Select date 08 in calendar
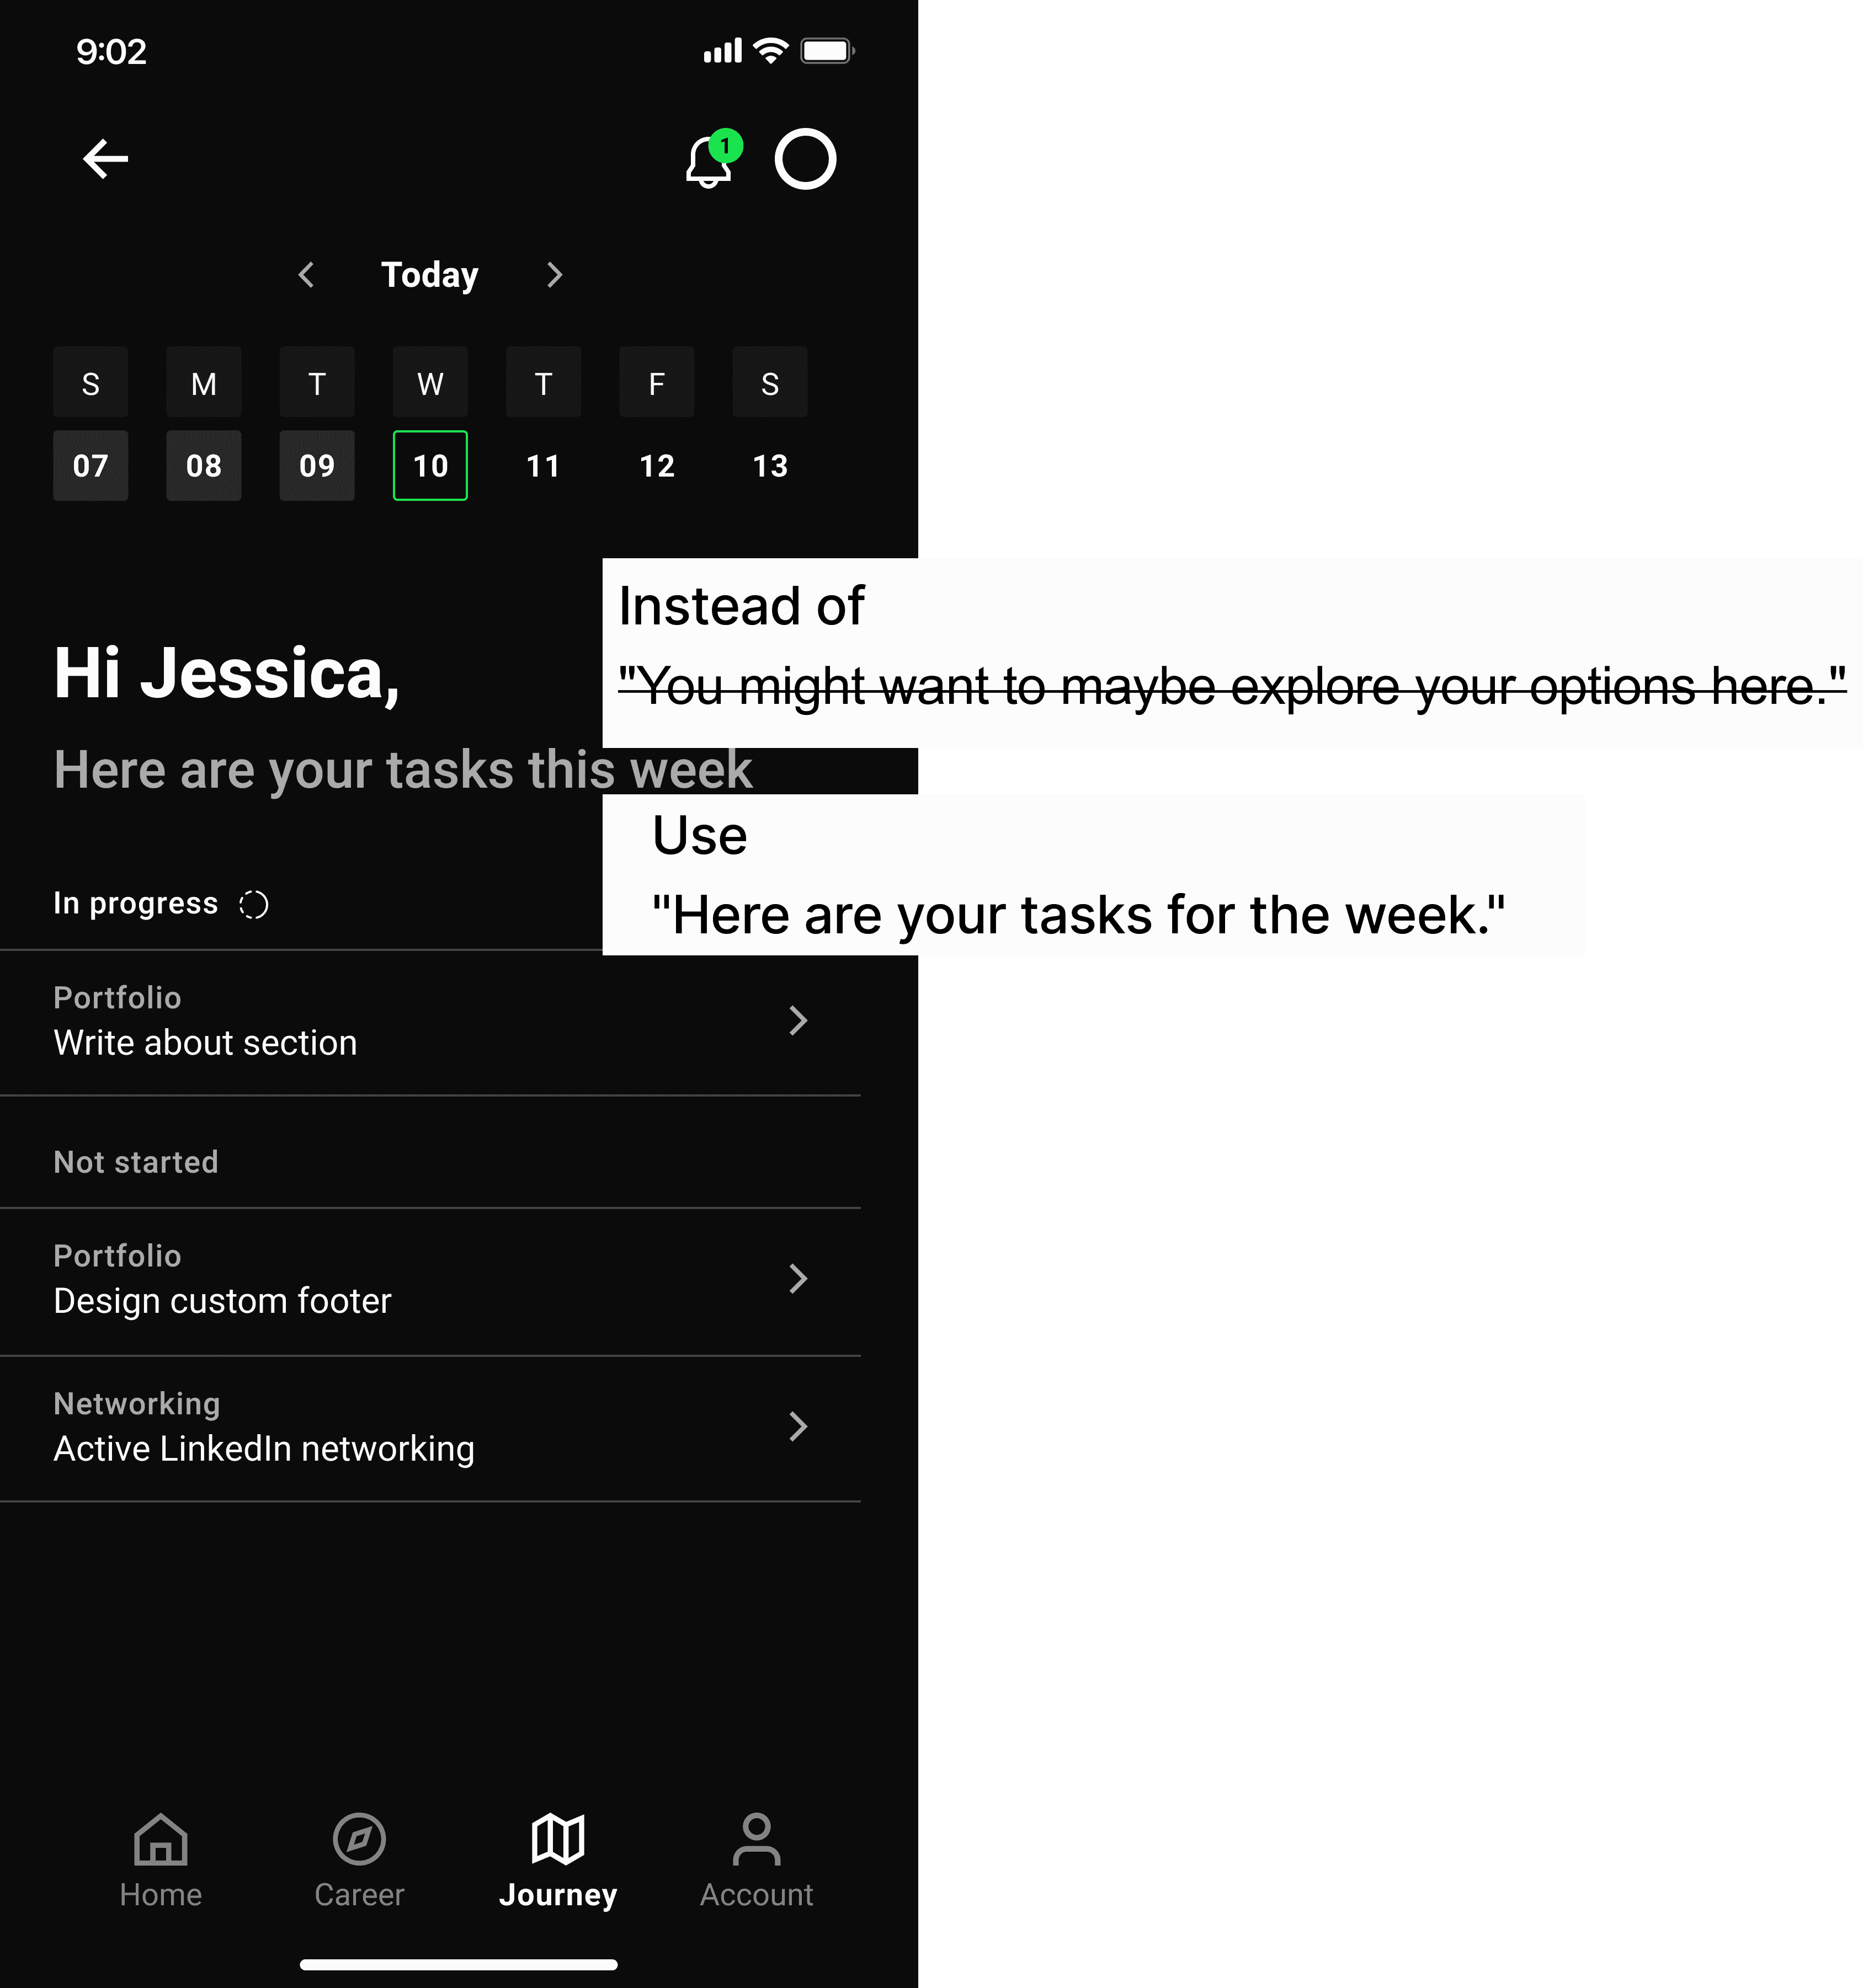 click(203, 466)
